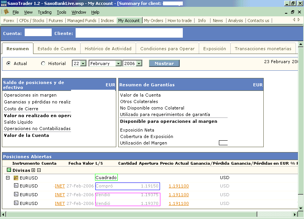This screenshot has width=304, height=219.
Task: Click the SaxoTrader icon left of File menu
Action: pyautogui.click(x=6, y=12)
